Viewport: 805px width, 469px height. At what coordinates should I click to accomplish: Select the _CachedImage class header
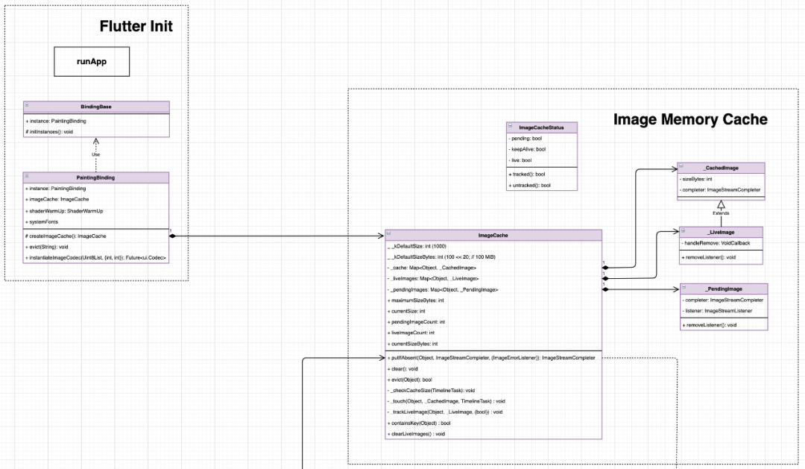[721, 168]
